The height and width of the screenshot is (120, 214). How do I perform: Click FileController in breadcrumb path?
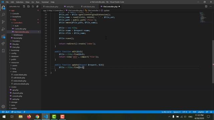point(93,10)
